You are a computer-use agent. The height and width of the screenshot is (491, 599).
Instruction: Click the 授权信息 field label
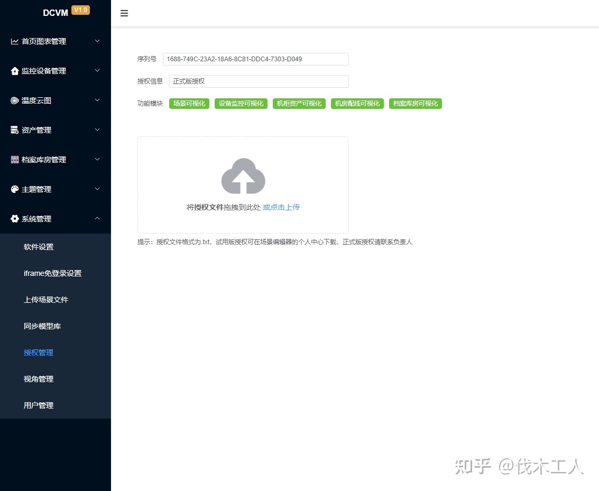click(x=150, y=81)
